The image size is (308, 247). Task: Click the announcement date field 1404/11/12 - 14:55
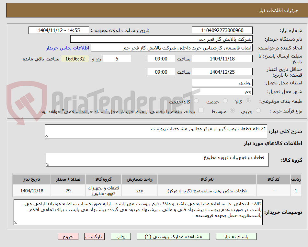coord(59,30)
